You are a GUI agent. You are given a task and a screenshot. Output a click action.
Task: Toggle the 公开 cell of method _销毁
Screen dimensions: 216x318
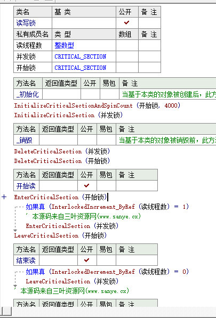pos(87,140)
